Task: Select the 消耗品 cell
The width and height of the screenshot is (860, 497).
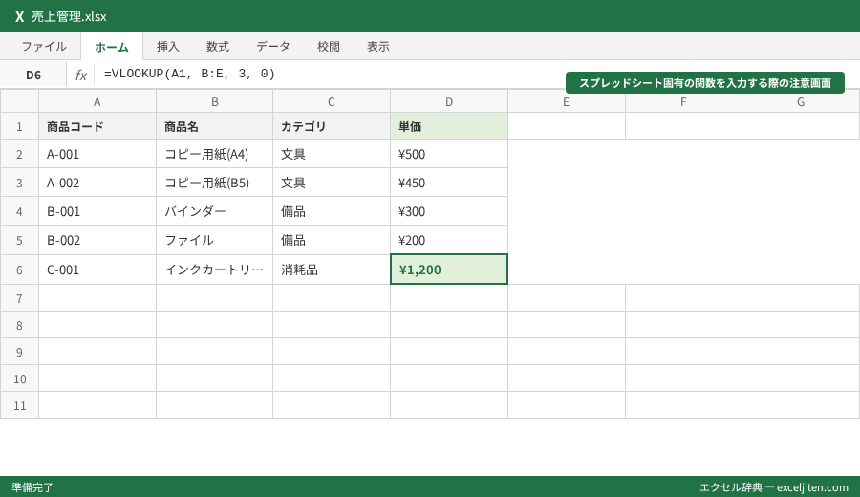Action: [332, 270]
